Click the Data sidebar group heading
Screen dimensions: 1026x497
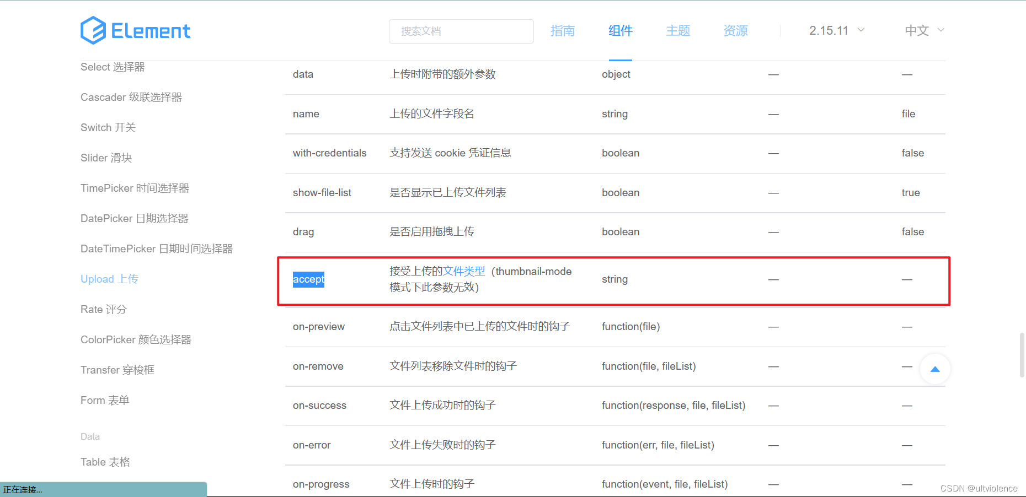(x=90, y=436)
